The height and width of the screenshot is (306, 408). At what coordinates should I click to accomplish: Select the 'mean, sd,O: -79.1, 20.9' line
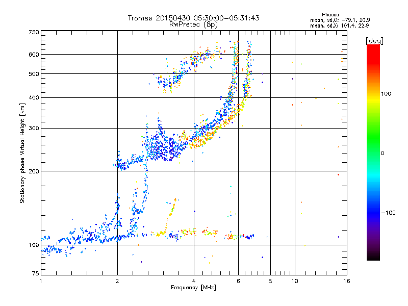pos(340,20)
